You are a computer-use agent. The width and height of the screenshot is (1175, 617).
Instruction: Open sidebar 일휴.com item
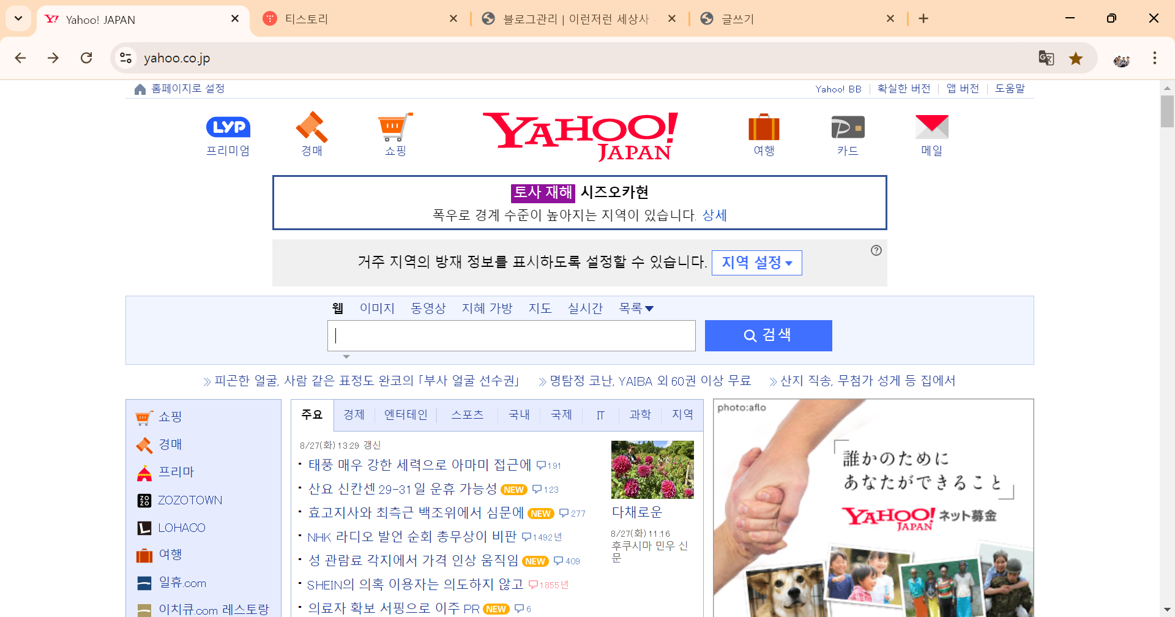click(172, 583)
